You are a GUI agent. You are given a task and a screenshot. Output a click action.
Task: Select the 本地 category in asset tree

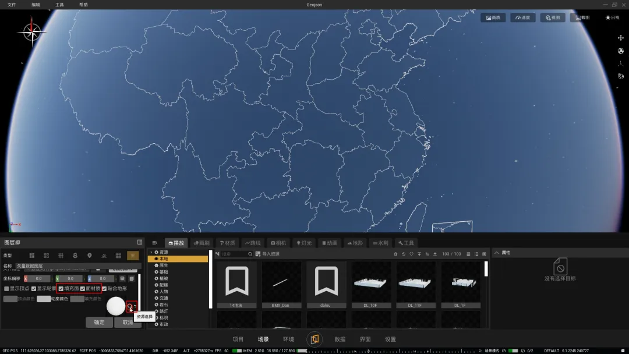pos(178,259)
